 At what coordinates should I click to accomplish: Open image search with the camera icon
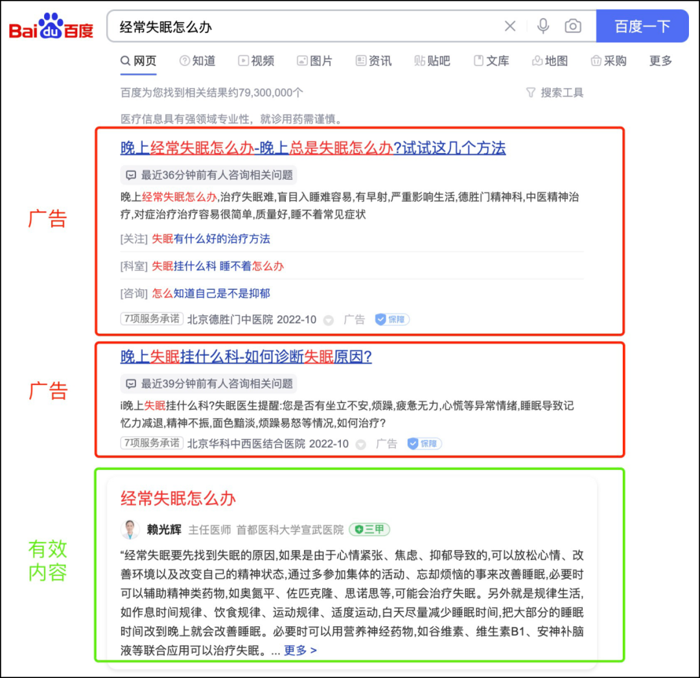573,27
